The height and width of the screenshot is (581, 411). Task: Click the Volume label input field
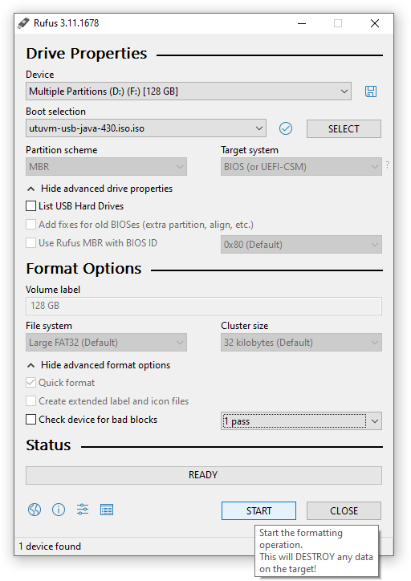point(203,306)
